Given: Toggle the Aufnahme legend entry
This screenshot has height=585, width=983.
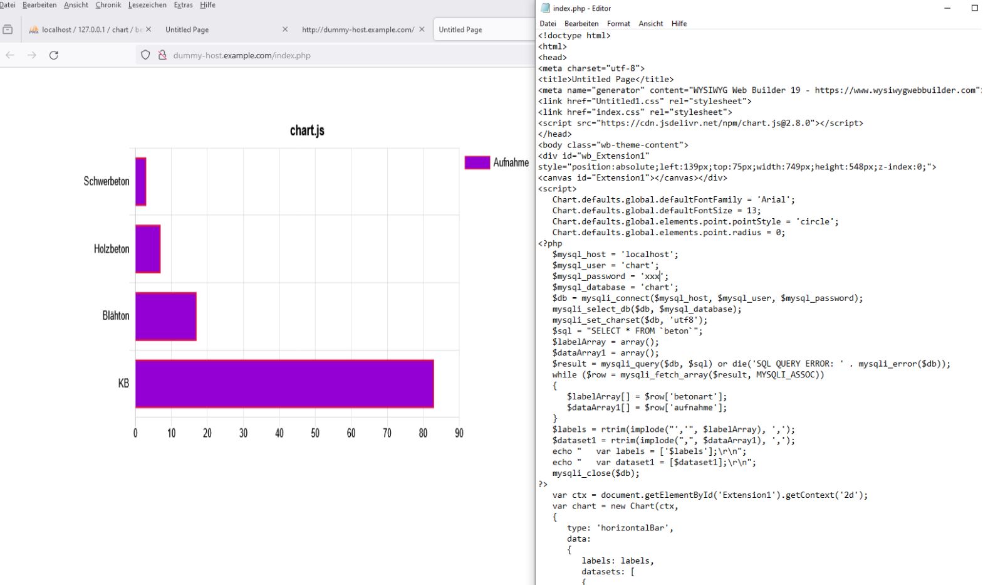Looking at the screenshot, I should 496,162.
